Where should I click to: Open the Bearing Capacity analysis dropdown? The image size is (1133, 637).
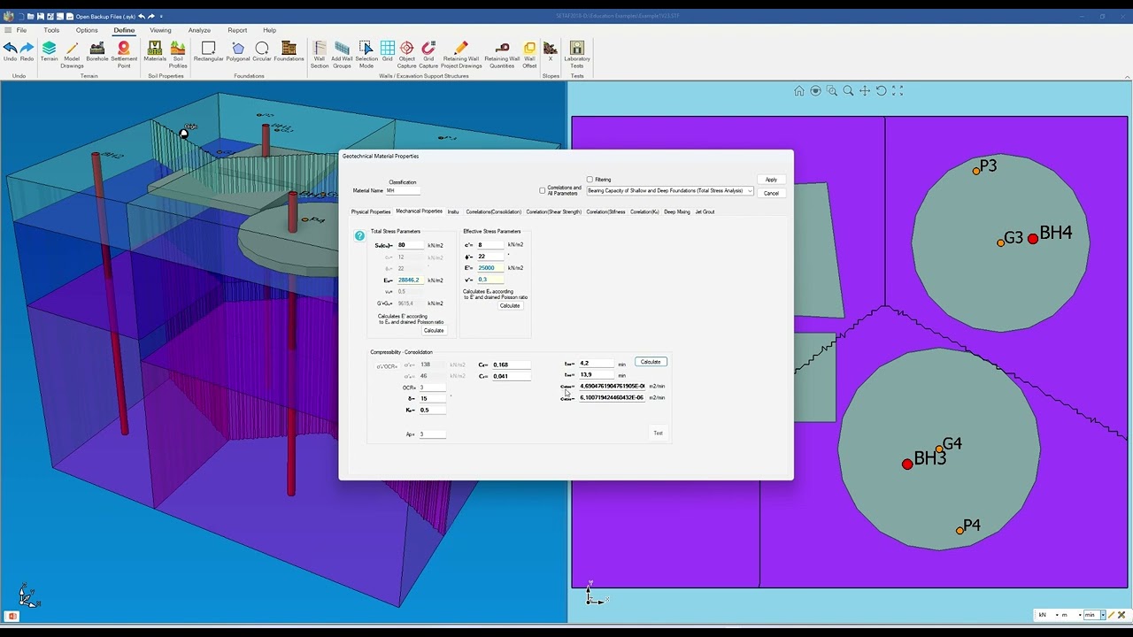[670, 191]
